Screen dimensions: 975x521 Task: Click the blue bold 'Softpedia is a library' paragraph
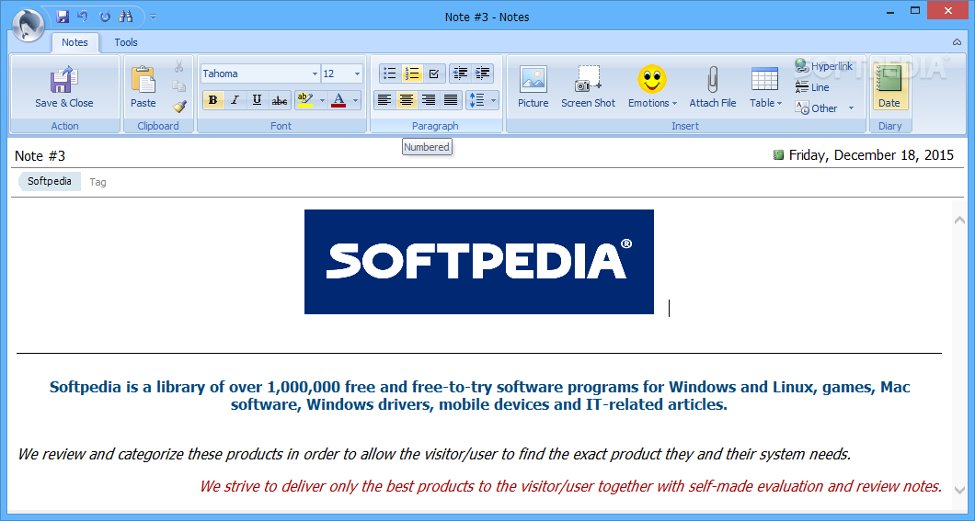[x=479, y=395]
